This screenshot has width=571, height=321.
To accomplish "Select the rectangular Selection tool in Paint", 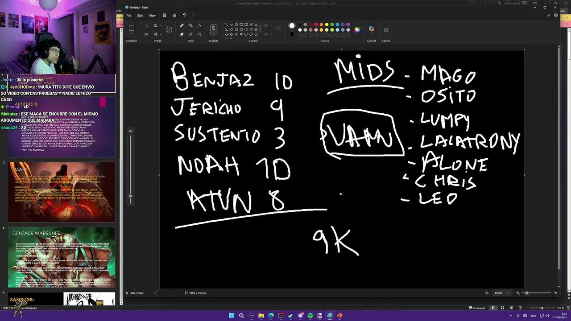I will 132,28.
